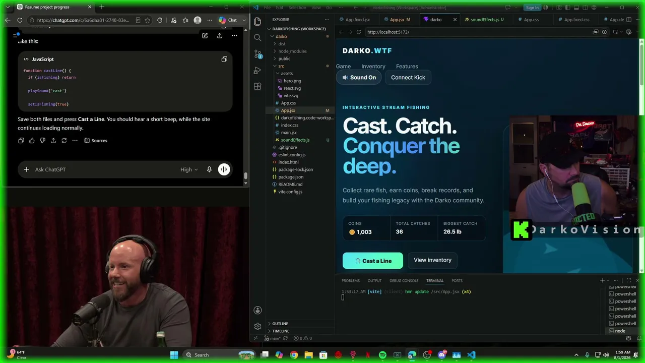The height and width of the screenshot is (363, 645).
Task: Expand the node_modules folder
Action: click(x=292, y=51)
